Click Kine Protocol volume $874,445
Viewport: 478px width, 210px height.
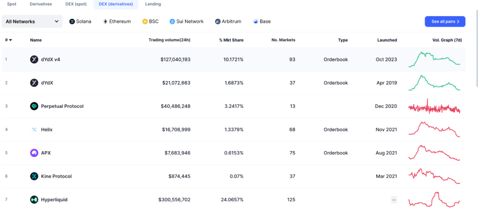click(x=180, y=176)
